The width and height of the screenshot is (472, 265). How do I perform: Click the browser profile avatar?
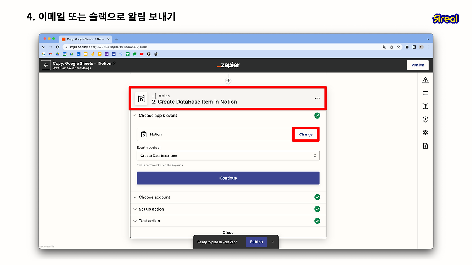pos(421,47)
